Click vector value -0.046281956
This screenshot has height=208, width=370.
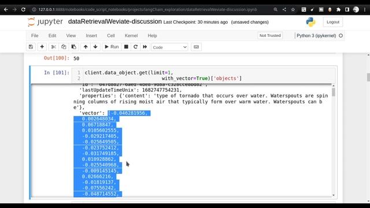pyautogui.click(x=129, y=113)
